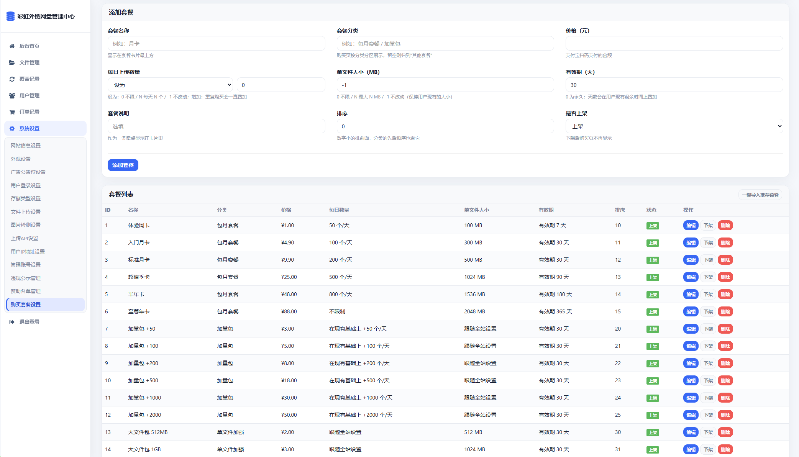Viewport: 799px width, 457px height.
Task: Open 外观设置 submenu item
Action: click(21, 159)
